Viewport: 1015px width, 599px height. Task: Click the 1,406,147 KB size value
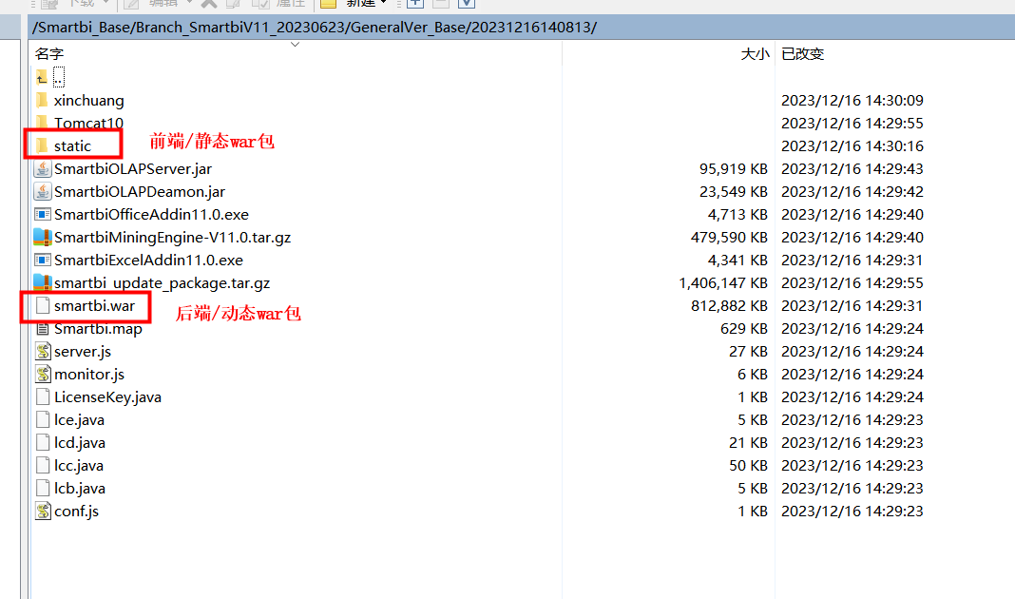[723, 283]
